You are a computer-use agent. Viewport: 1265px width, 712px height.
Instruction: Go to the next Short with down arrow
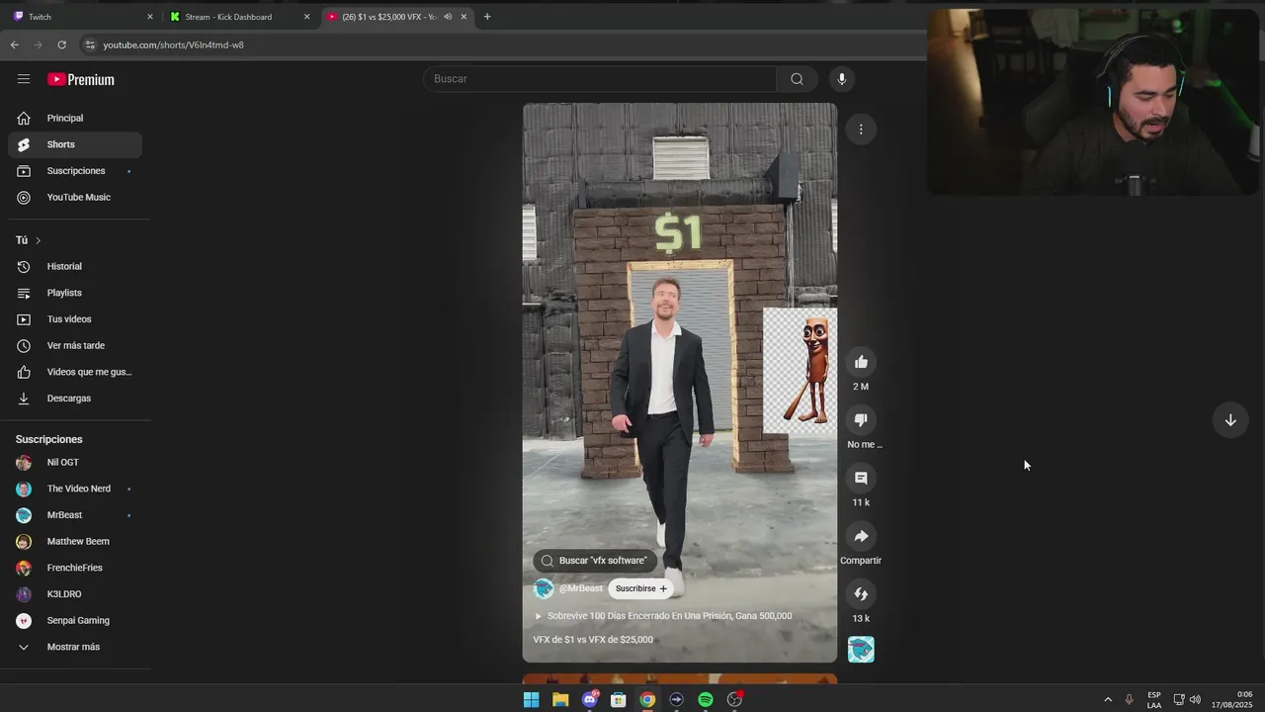(1230, 420)
